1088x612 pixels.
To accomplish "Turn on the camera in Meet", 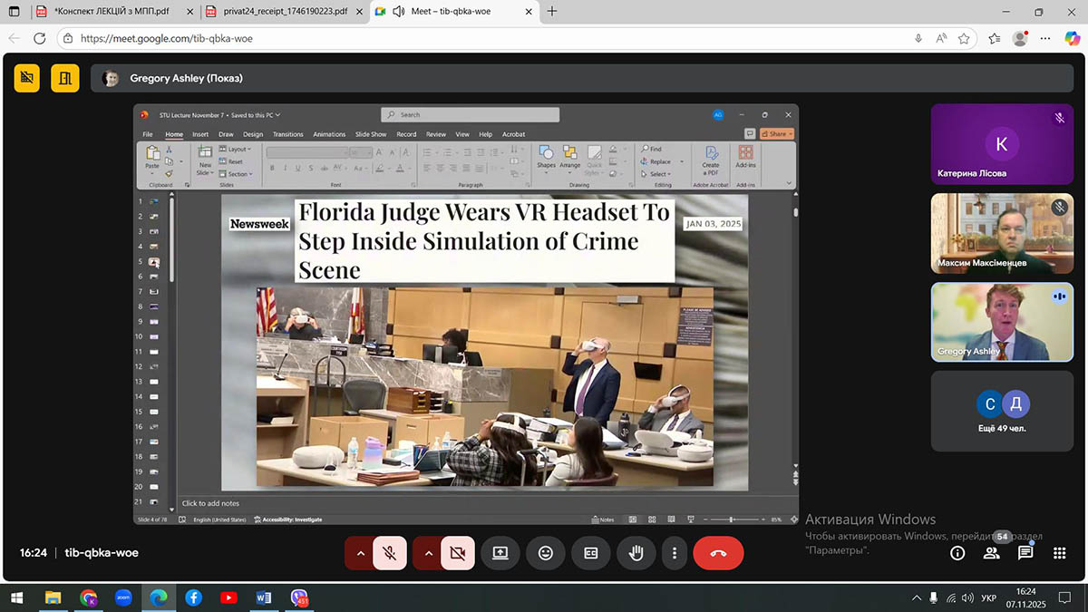I will [x=458, y=552].
